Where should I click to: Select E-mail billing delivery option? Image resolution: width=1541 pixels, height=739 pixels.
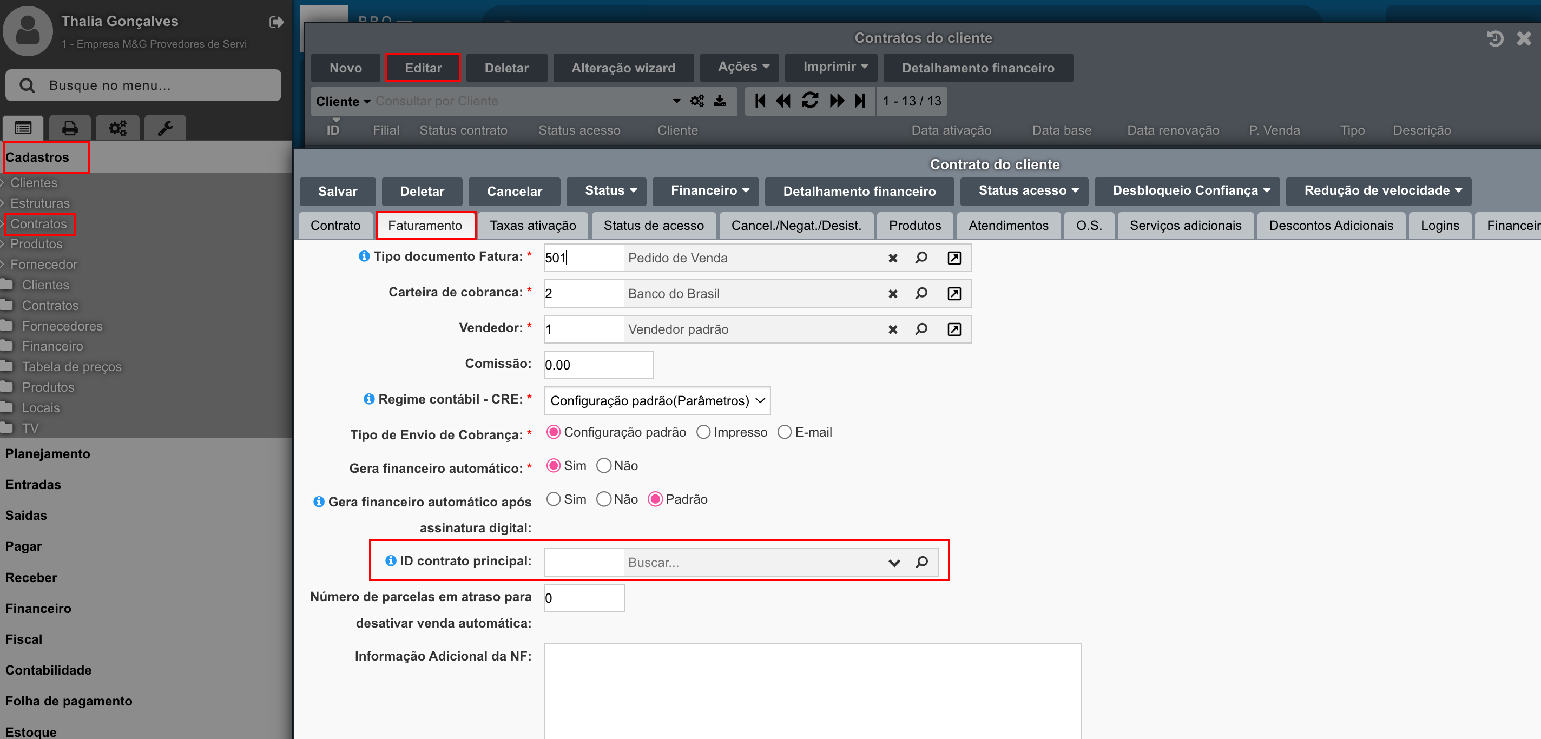point(784,432)
